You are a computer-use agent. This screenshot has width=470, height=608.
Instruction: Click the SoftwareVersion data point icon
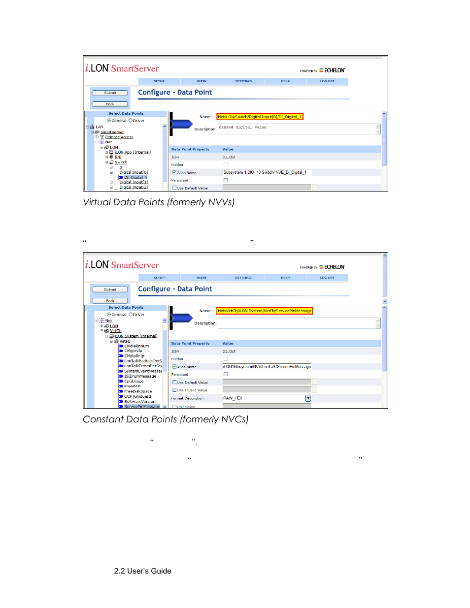coord(121,401)
